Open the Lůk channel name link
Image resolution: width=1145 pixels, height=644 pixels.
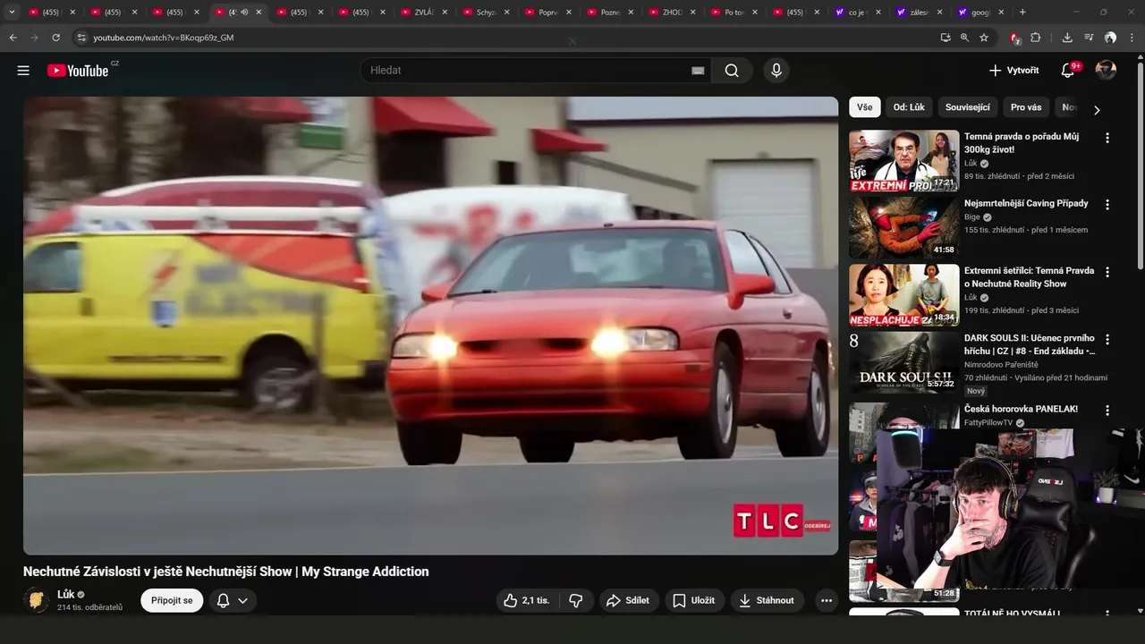pos(66,595)
